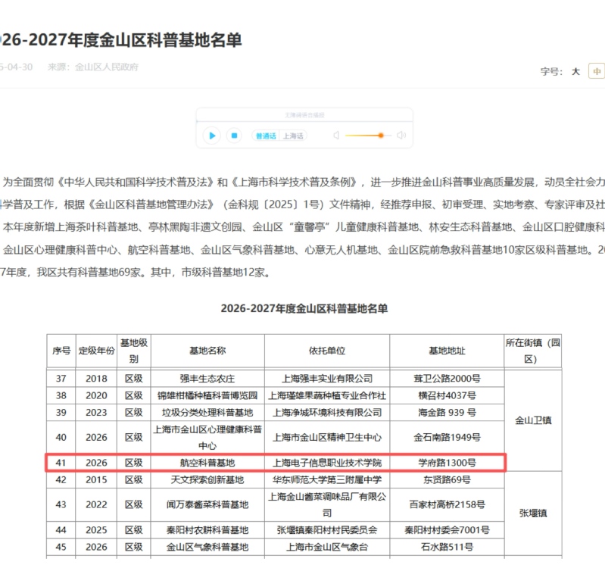The height and width of the screenshot is (568, 605).
Task: Select the address cell 海金路 939 号
Action: (447, 413)
